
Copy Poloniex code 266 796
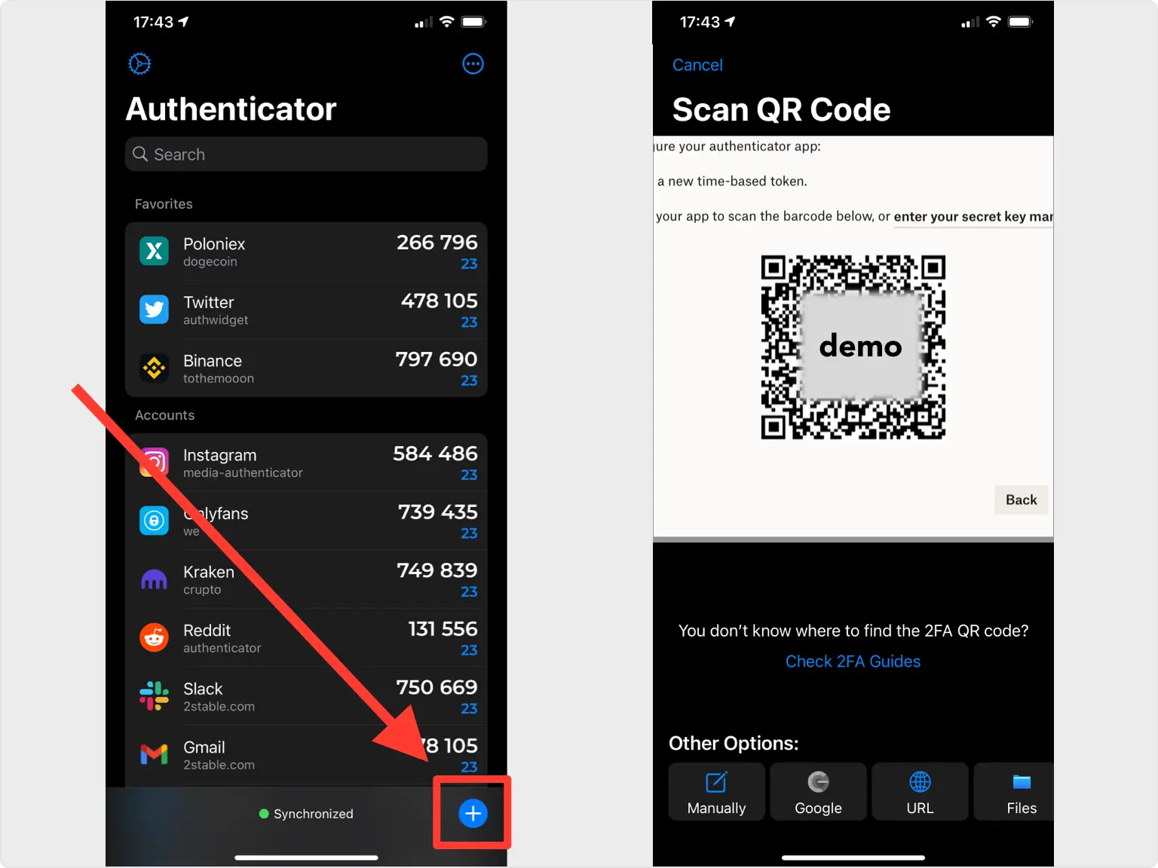tap(437, 243)
